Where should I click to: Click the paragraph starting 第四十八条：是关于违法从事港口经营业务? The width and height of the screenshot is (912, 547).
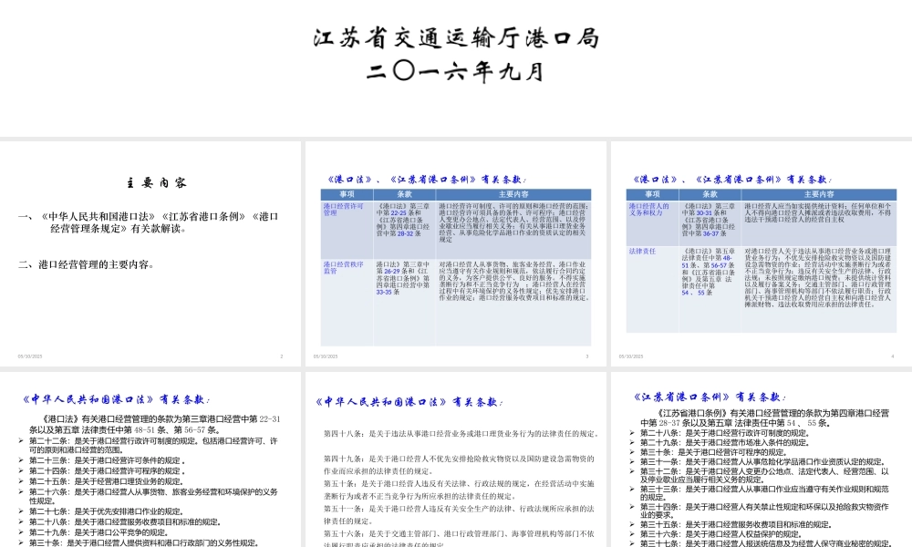coord(461,434)
